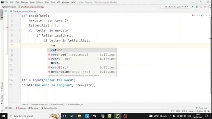Click the Windows taskbar search box
Image resolution: width=212 pixels, height=119 pixels.
[x=34, y=116]
